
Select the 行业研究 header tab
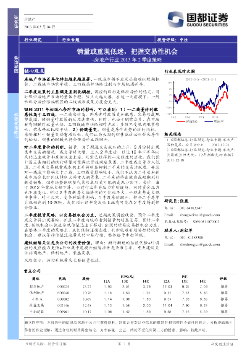(33, 40)
